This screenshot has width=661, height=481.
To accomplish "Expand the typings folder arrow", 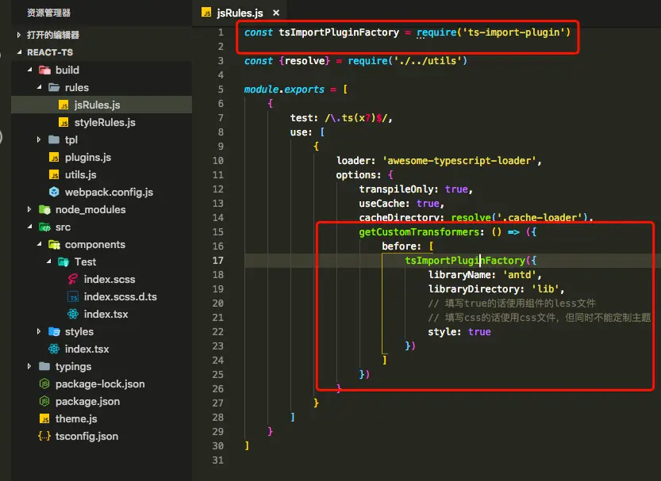I will 29,366.
